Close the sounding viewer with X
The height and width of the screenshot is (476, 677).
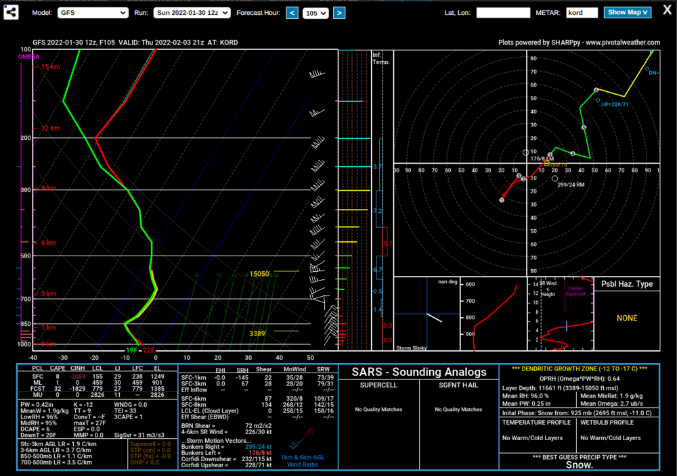[x=668, y=10]
